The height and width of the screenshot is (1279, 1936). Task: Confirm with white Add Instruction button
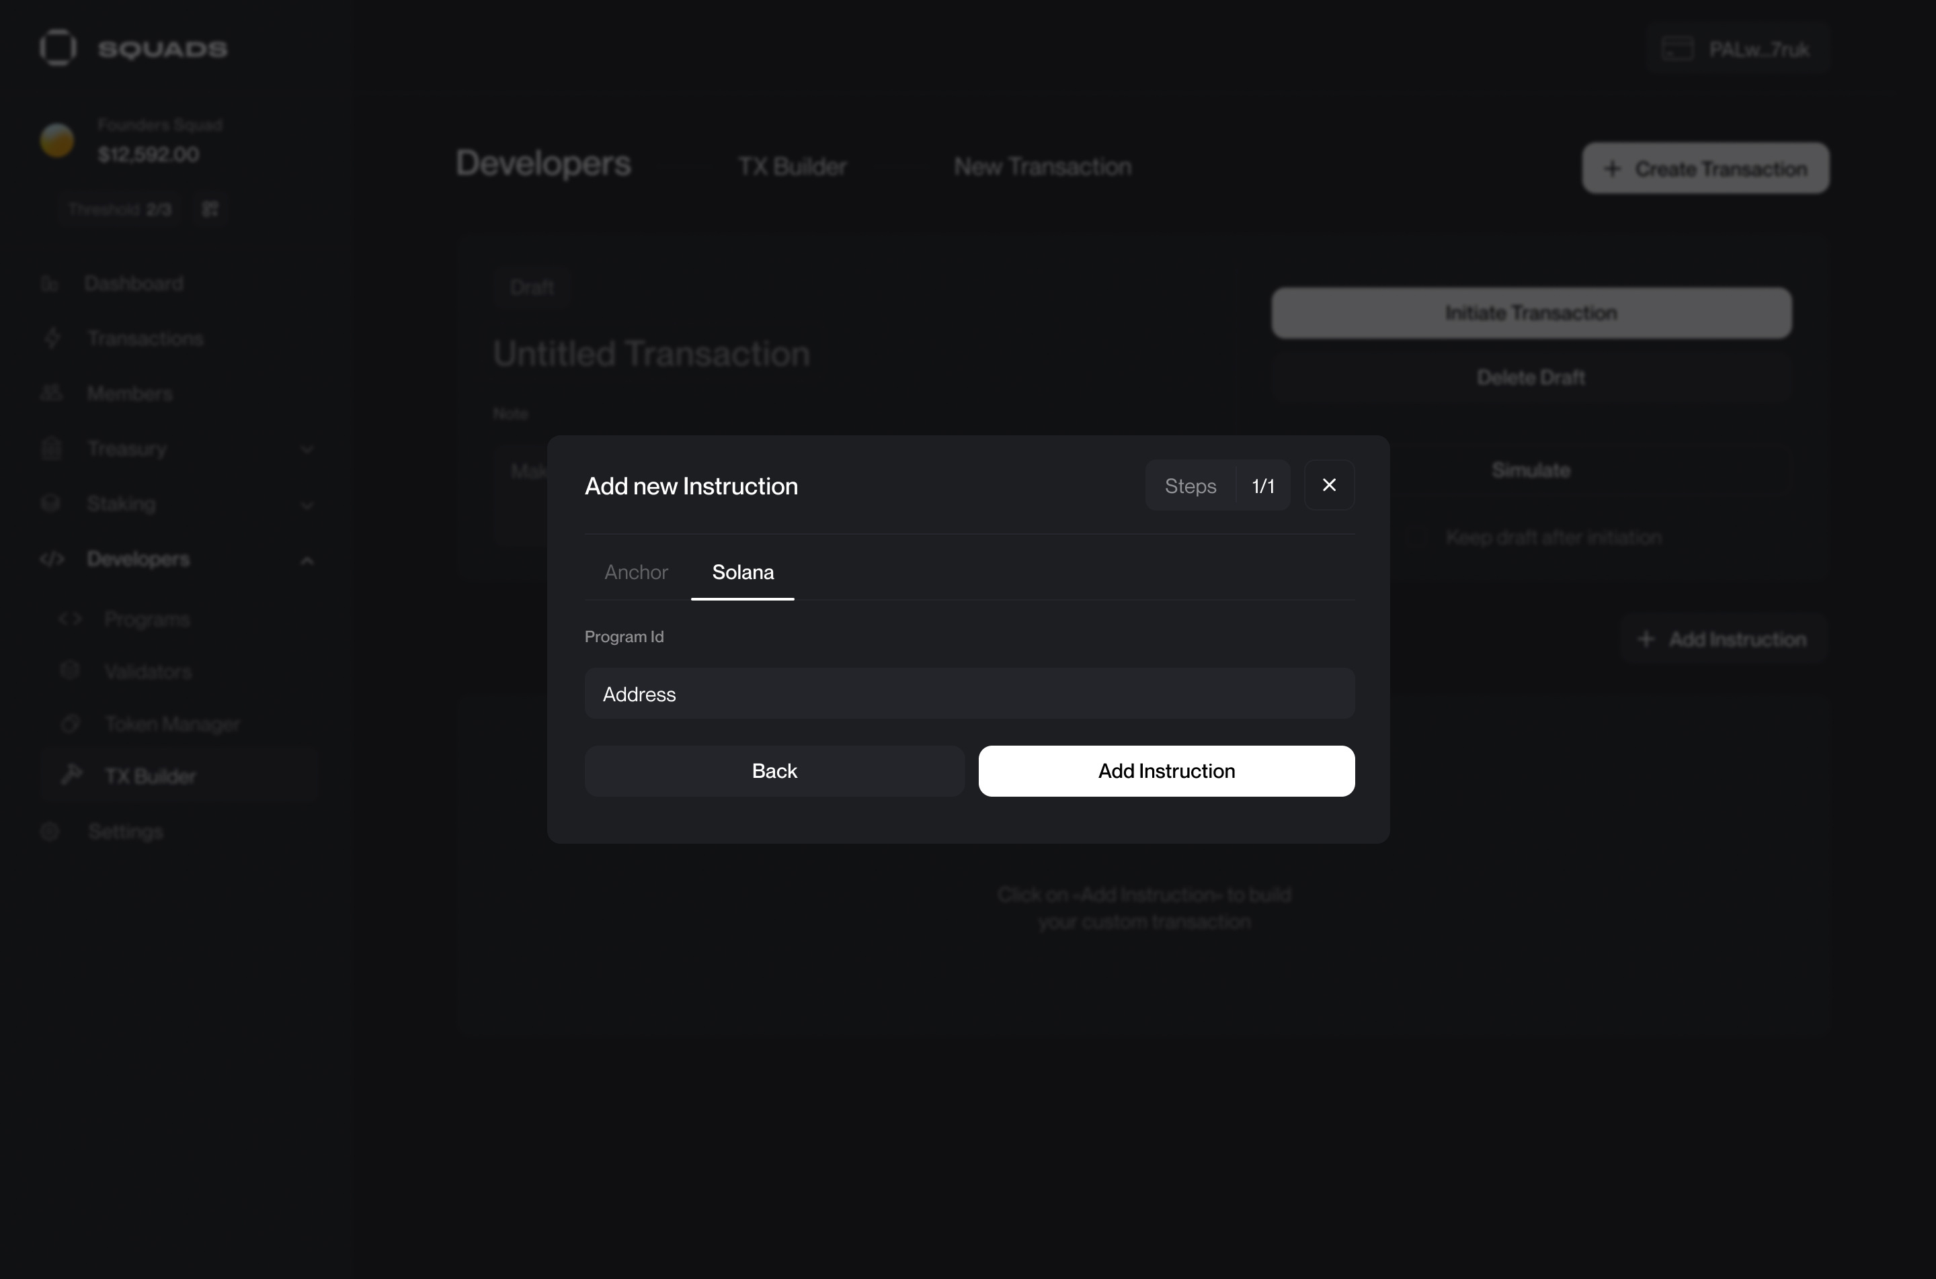click(x=1166, y=771)
